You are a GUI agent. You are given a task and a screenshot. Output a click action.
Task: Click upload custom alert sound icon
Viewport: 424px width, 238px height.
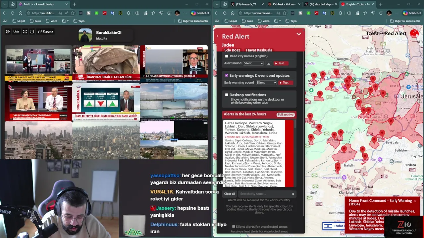point(269,63)
